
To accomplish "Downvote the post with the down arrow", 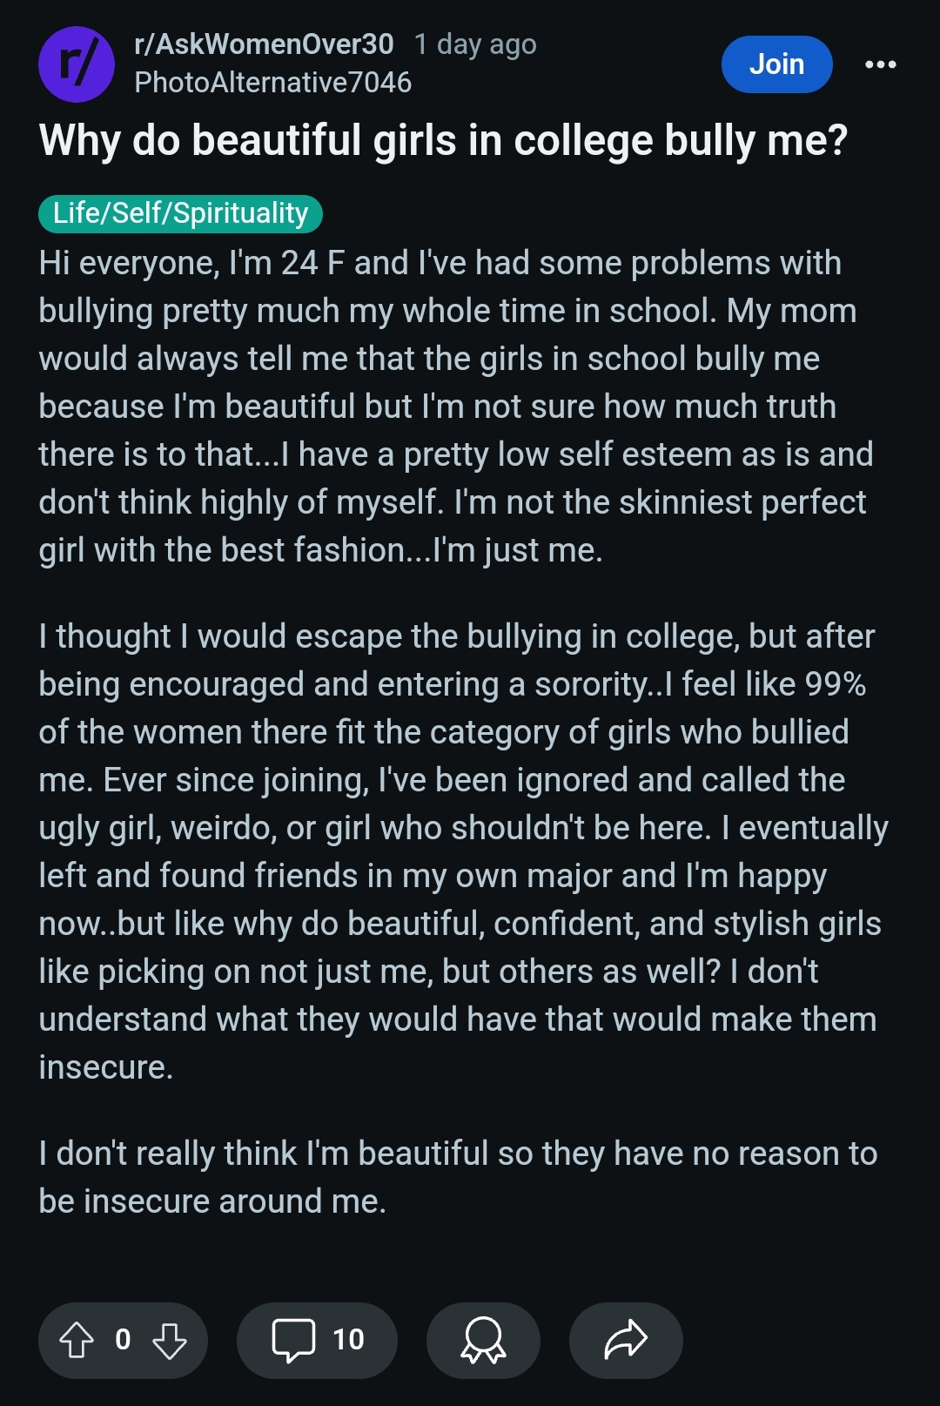I will (170, 1340).
